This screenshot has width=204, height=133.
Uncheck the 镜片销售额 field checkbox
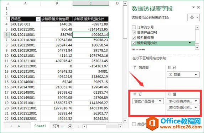pos(134,38)
